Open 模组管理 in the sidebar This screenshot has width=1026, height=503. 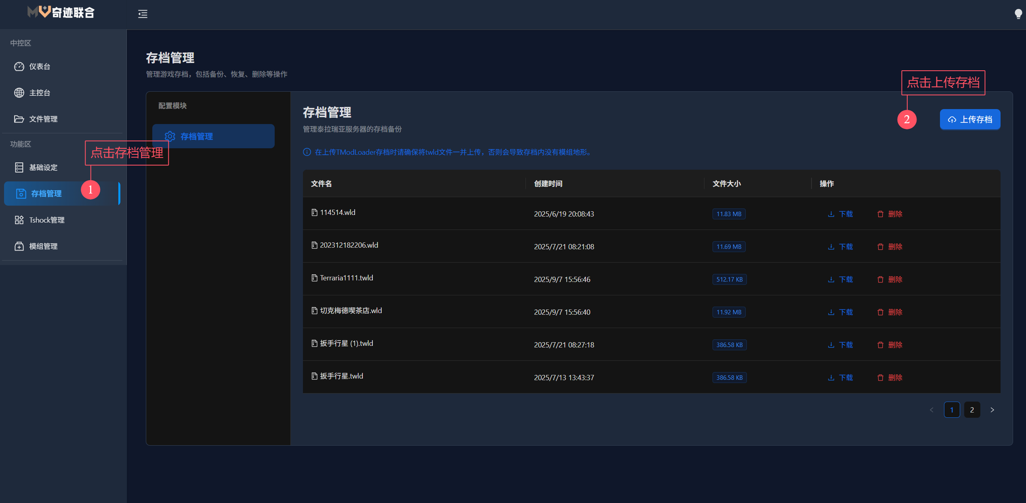pyautogui.click(x=43, y=246)
